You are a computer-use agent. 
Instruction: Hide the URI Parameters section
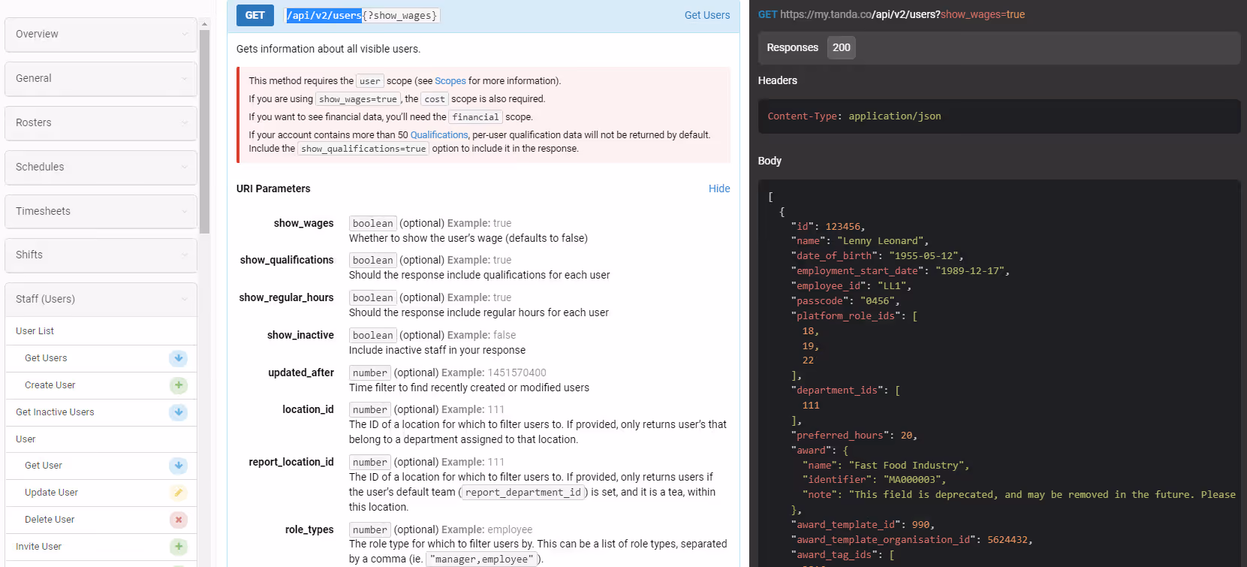pyautogui.click(x=718, y=188)
